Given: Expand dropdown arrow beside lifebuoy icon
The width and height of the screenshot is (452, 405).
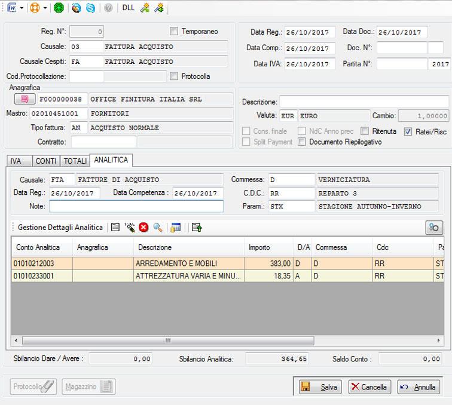Looking at the screenshot, I should pyautogui.click(x=45, y=8).
